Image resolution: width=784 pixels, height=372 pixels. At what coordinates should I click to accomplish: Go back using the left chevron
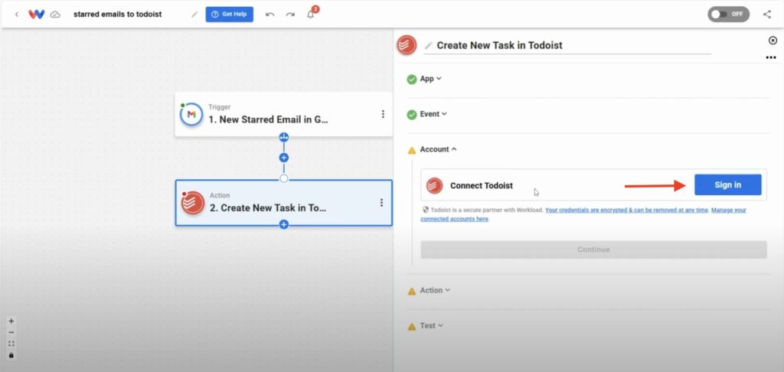tap(17, 14)
